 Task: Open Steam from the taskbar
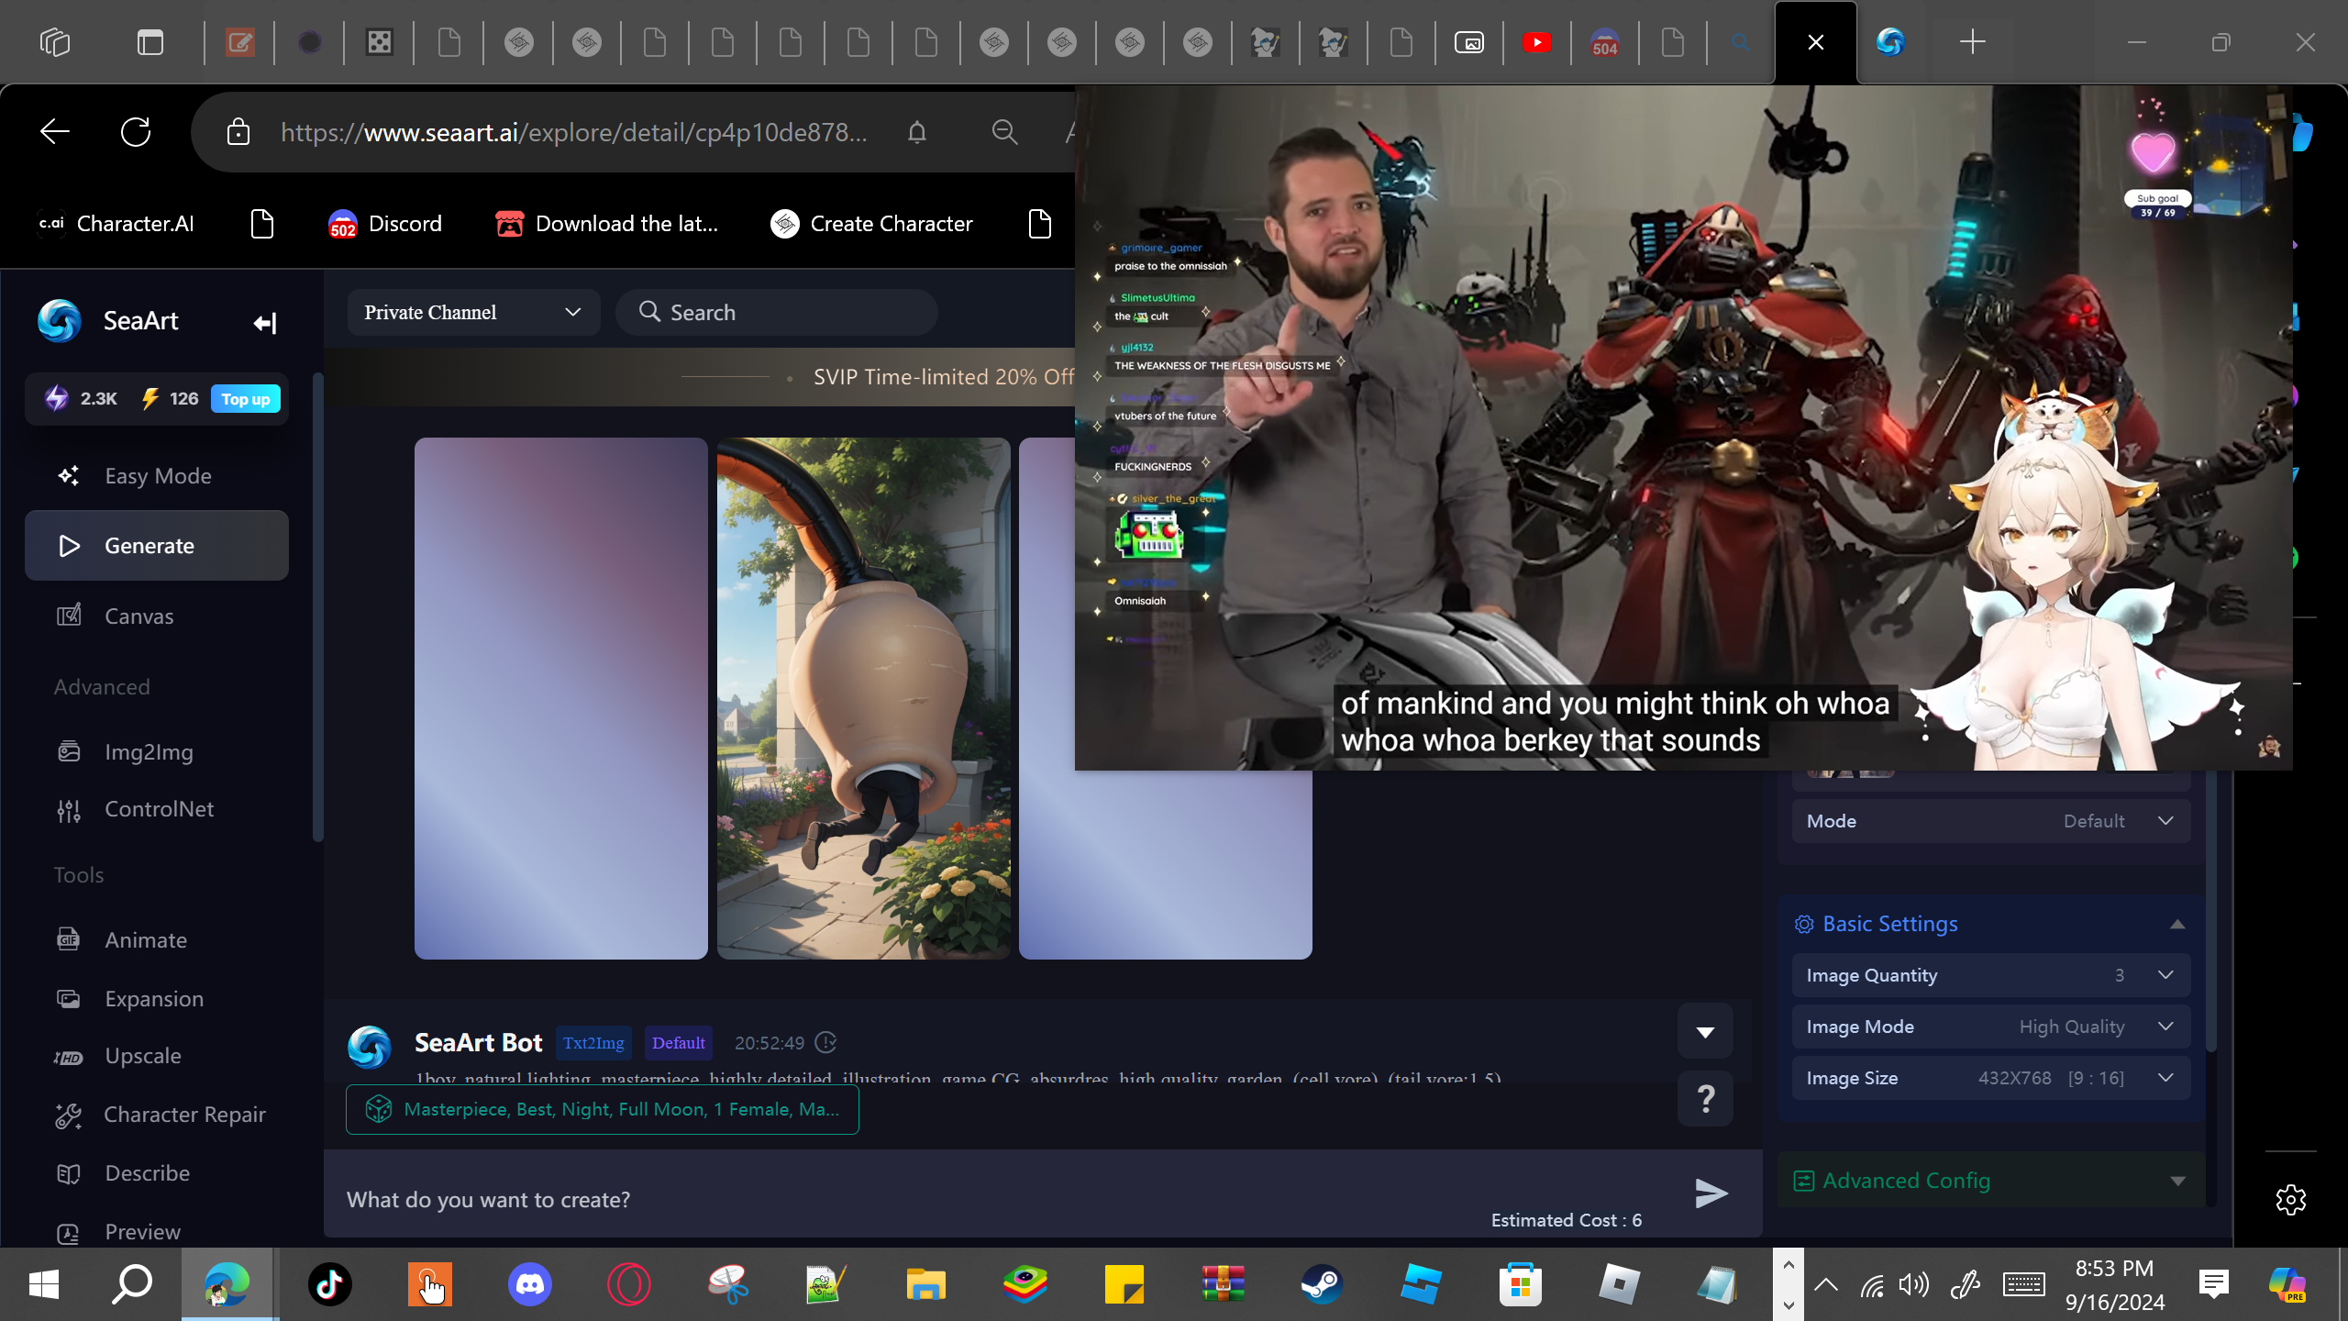pos(1322,1284)
